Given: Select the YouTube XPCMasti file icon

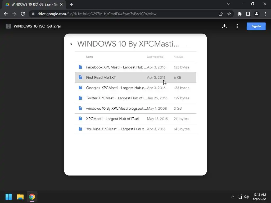Looking at the screenshot, I should (x=80, y=129).
